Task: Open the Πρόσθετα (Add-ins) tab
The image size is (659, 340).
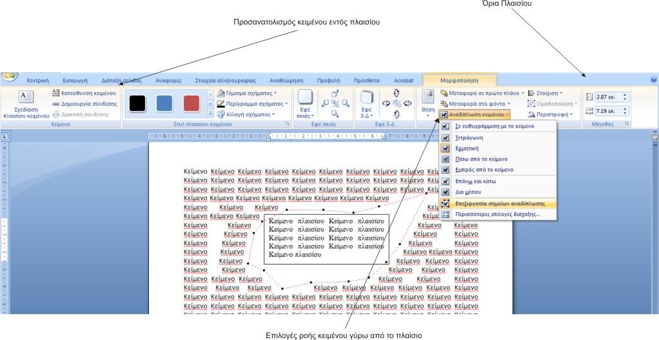Action: (x=366, y=80)
